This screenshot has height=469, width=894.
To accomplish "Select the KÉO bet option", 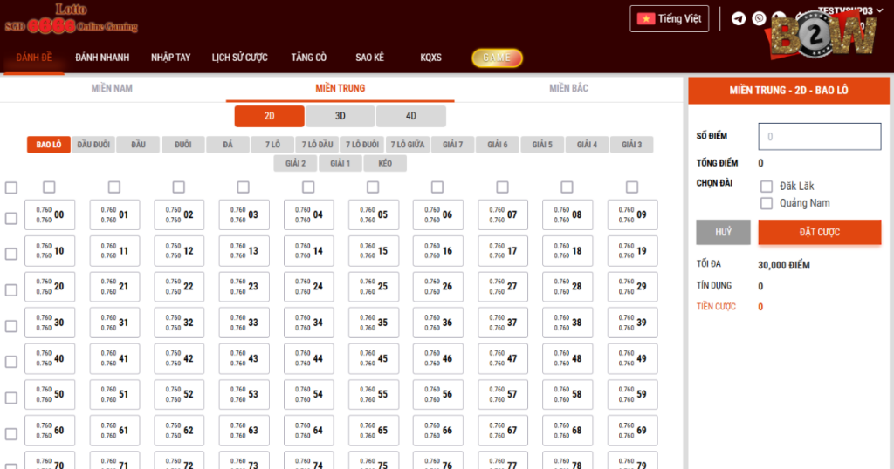I will pyautogui.click(x=385, y=163).
